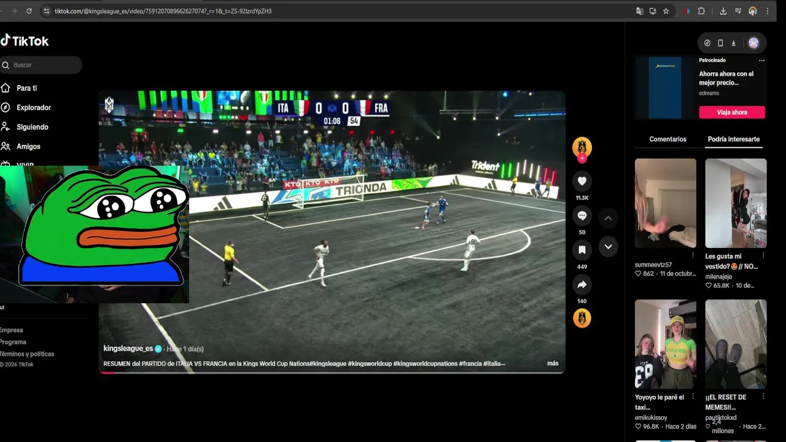Switch to Podría interesarte tab

[x=733, y=139]
